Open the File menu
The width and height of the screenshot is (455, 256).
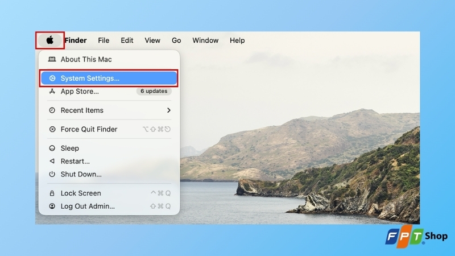tap(104, 40)
